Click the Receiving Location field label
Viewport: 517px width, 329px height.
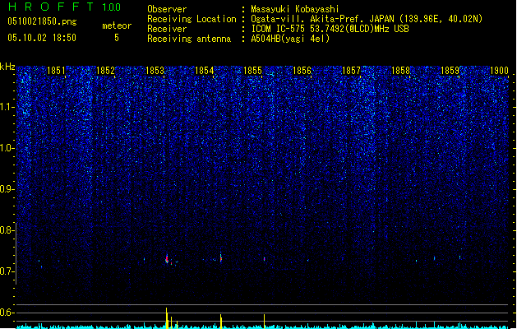pyautogui.click(x=192, y=19)
